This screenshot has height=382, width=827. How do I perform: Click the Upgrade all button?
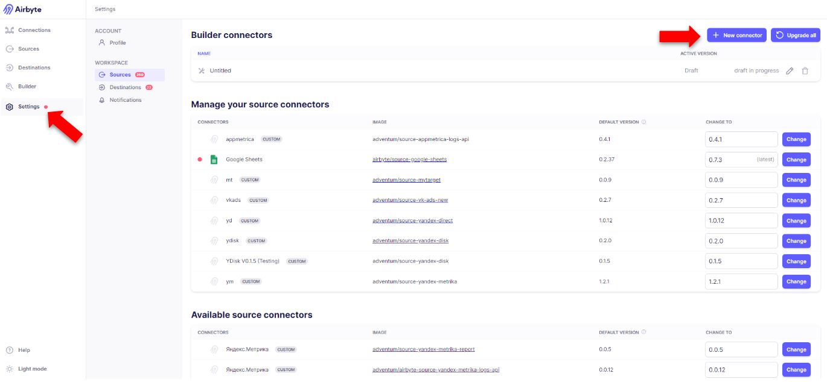(796, 36)
